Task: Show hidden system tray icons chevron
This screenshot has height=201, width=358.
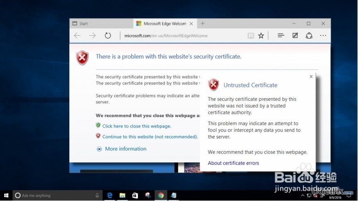Action: point(303,196)
